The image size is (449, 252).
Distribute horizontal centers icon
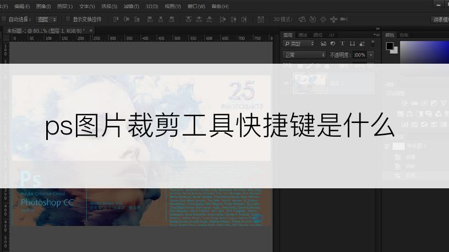[233, 19]
